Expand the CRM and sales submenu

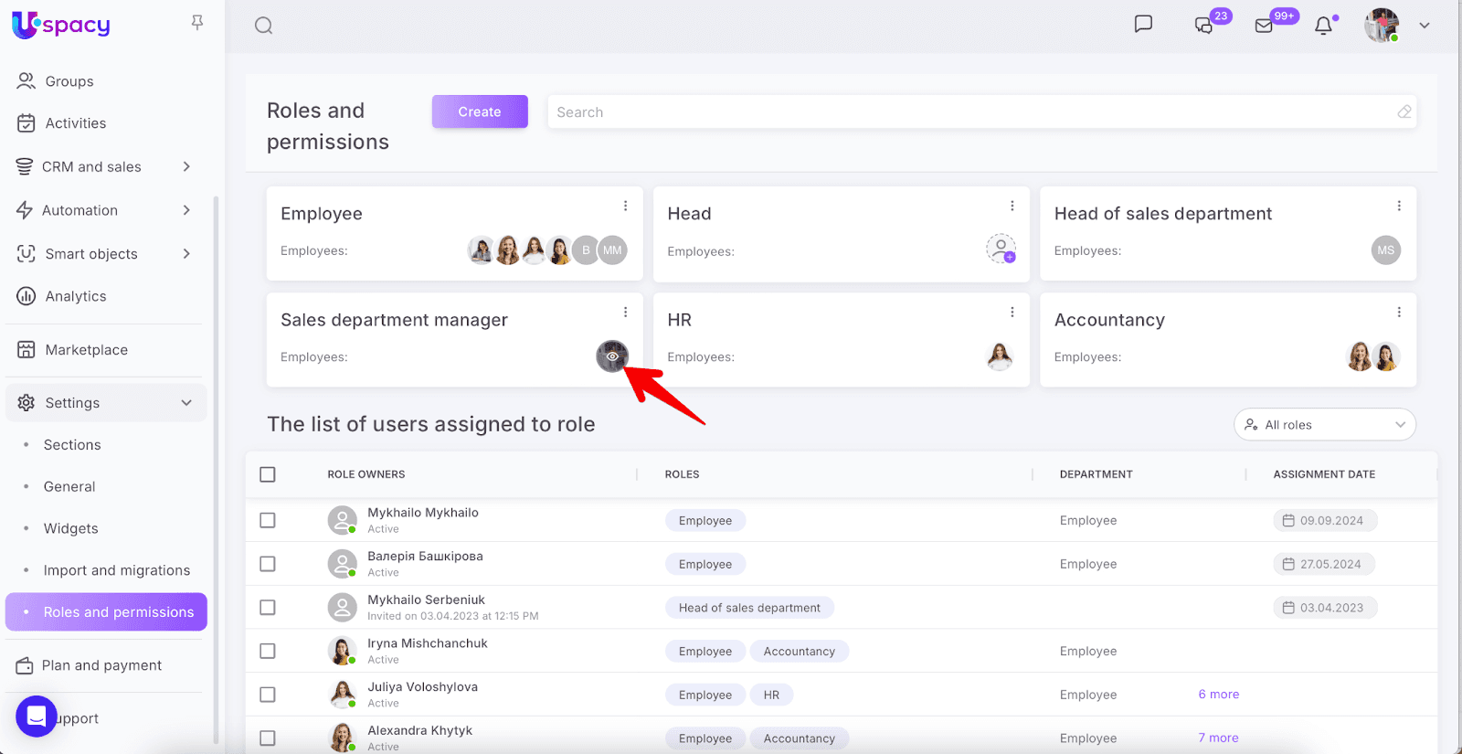(x=186, y=166)
